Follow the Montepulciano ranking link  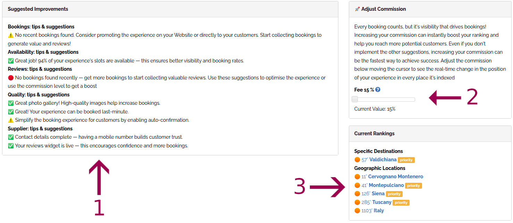[x=386, y=185]
